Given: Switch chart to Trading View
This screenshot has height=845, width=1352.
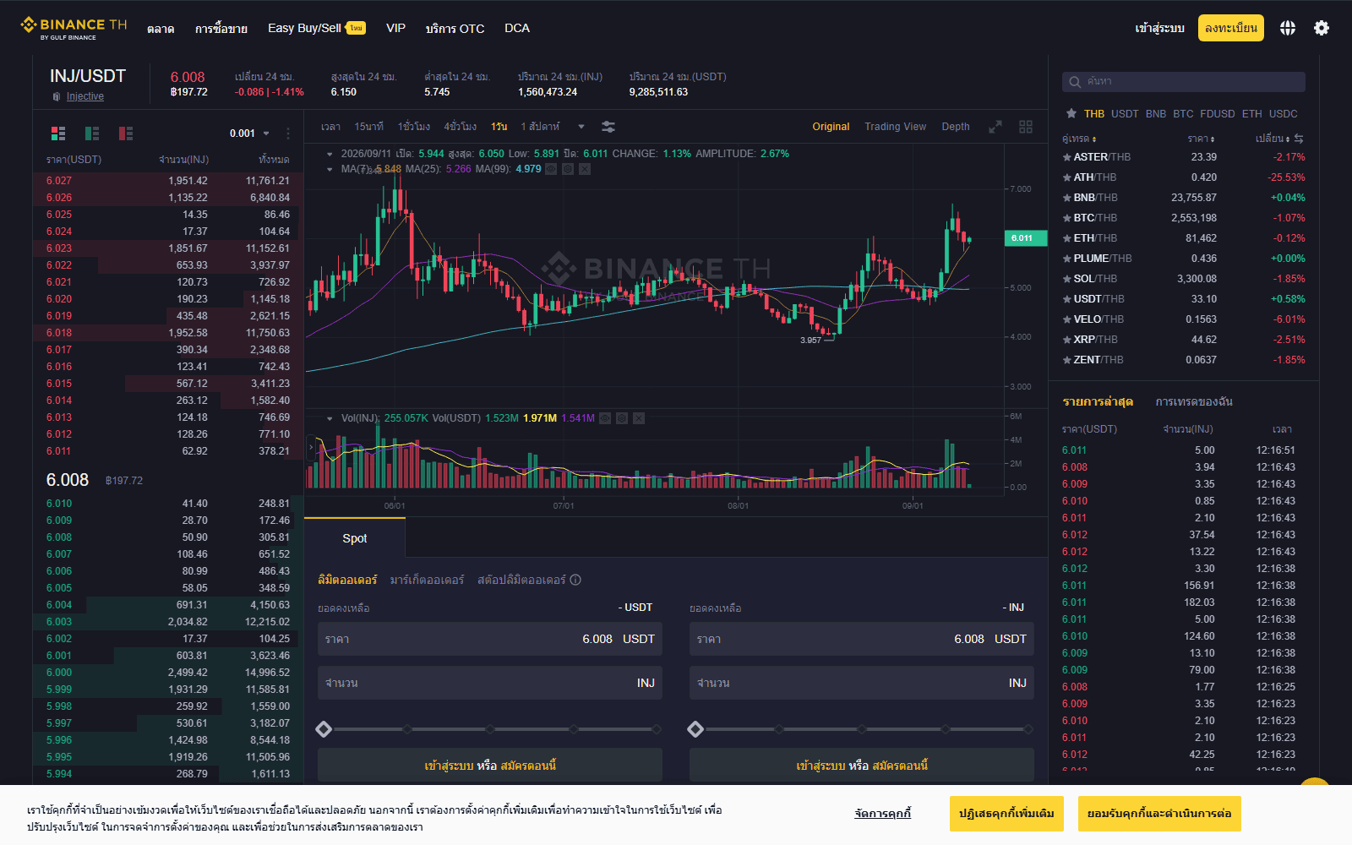Looking at the screenshot, I should click(x=895, y=127).
